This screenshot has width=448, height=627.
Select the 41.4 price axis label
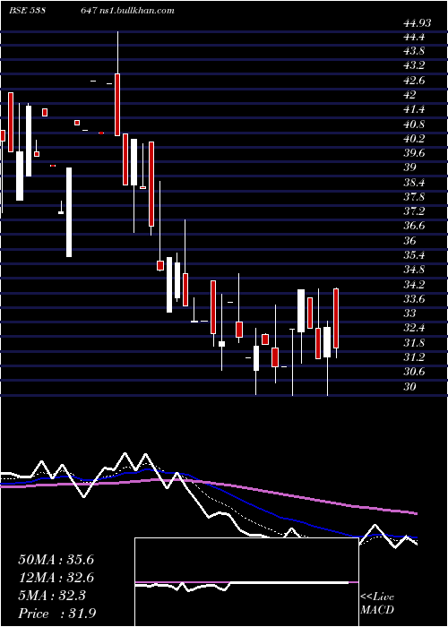click(414, 109)
